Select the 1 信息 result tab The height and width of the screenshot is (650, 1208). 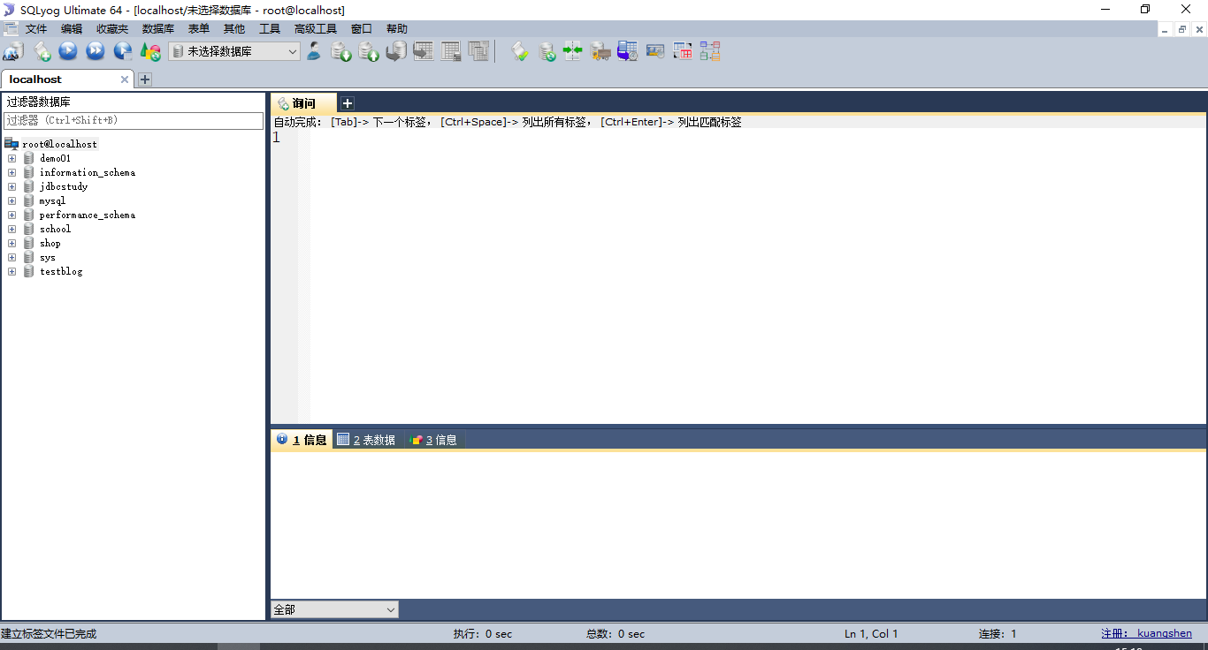pos(302,440)
